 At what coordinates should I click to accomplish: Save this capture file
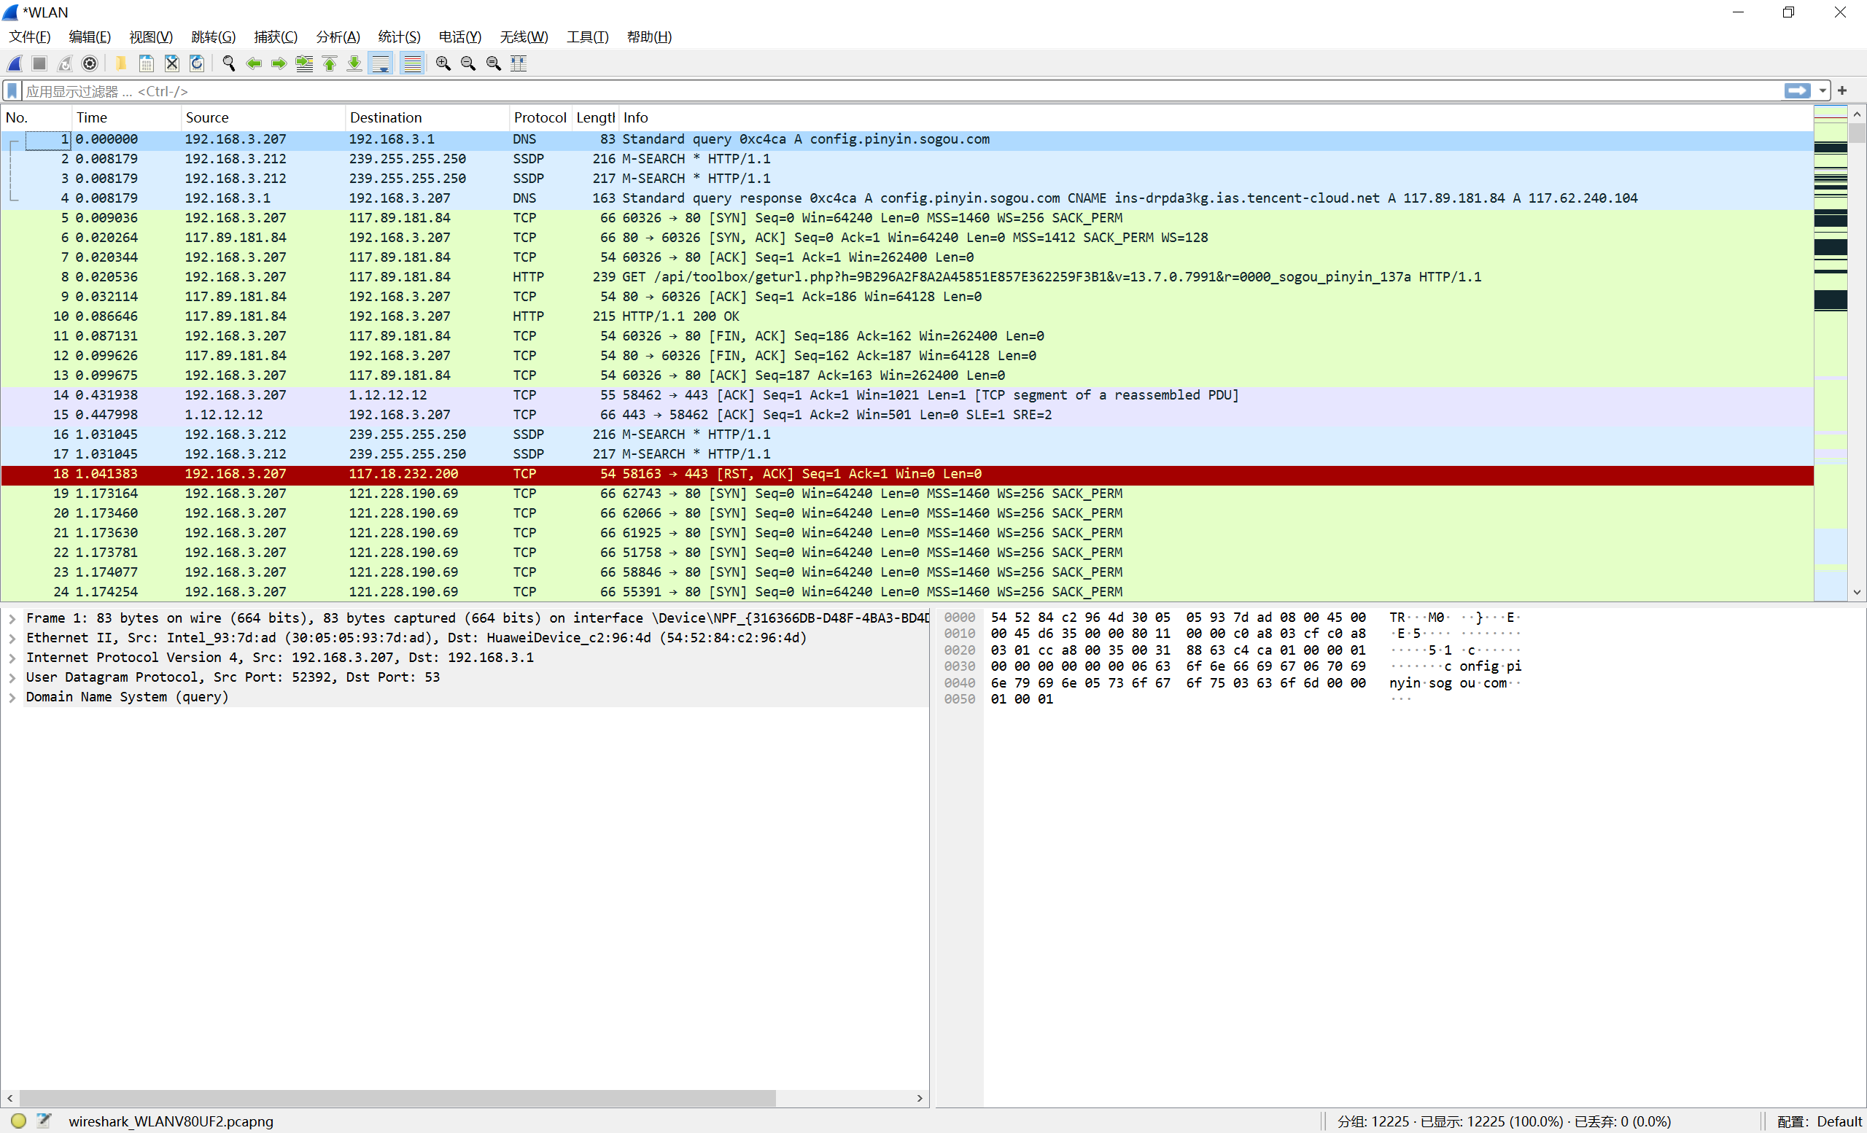(147, 63)
